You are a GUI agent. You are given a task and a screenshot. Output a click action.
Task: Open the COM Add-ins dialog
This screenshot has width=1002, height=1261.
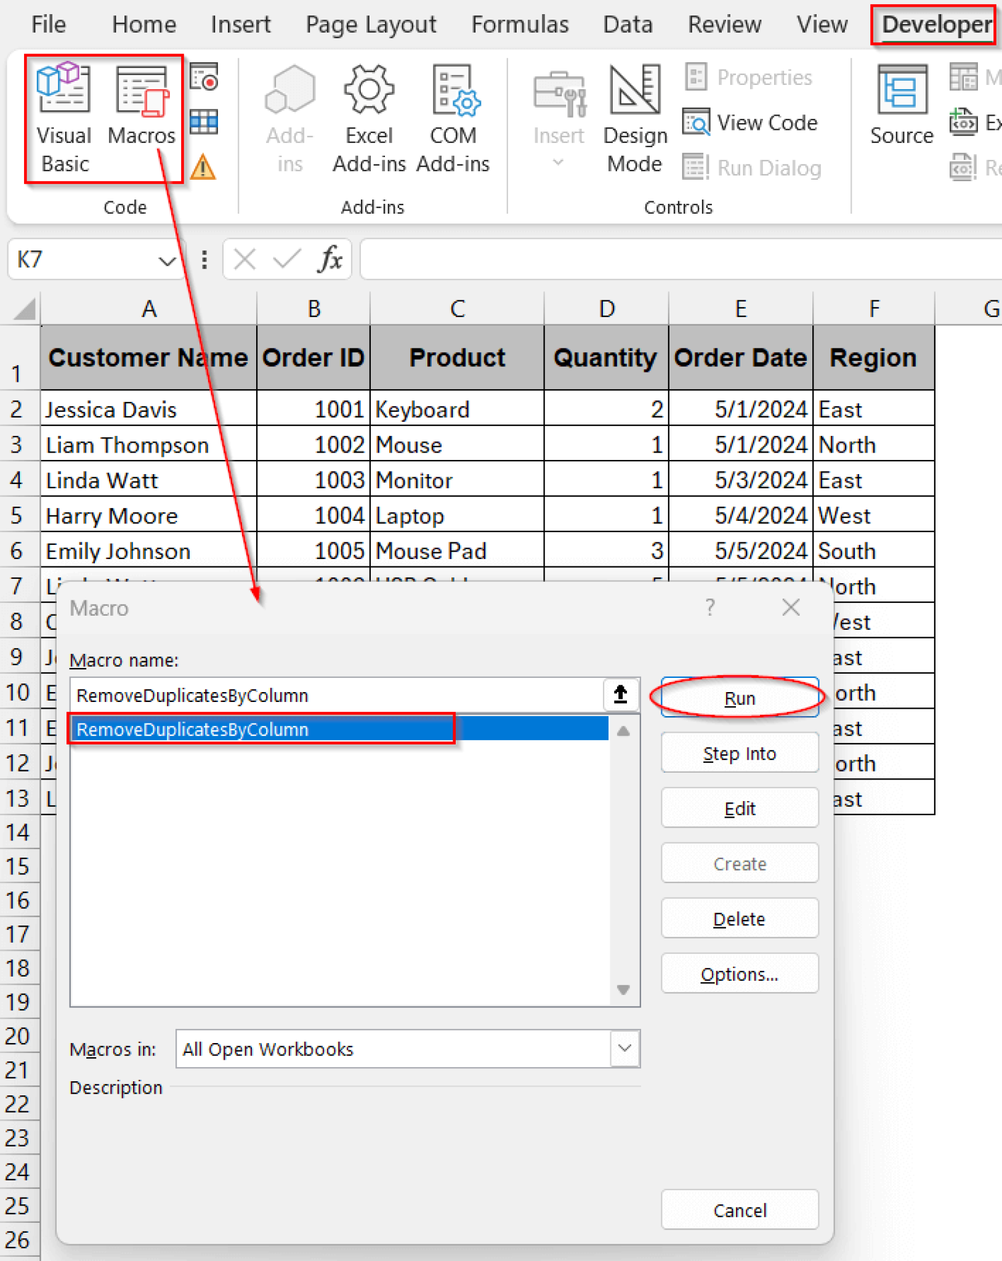coord(453,117)
